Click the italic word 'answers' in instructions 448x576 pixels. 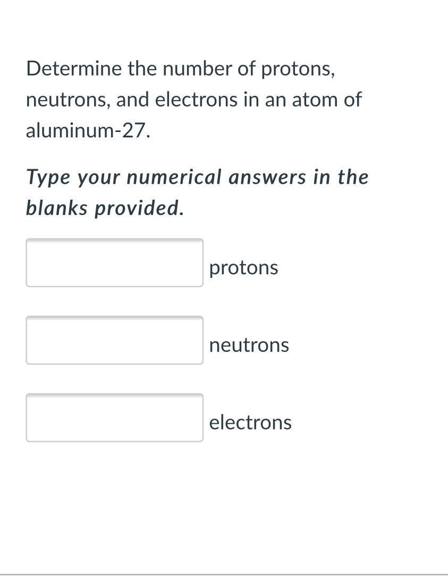(267, 177)
